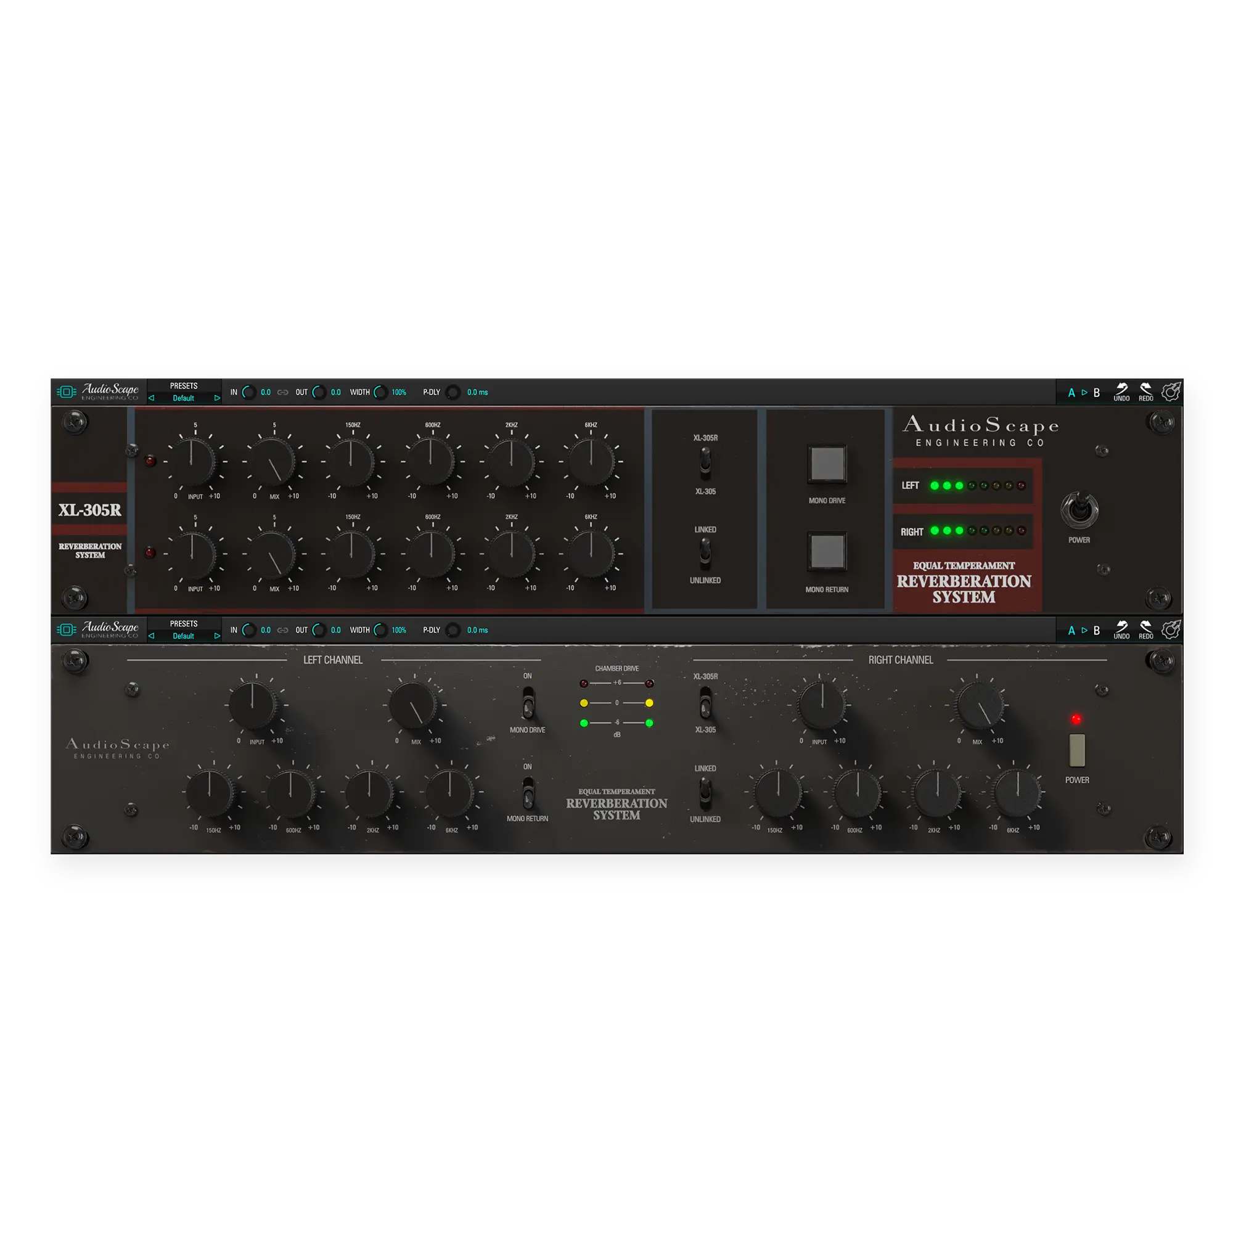
Task: Adjust the WIDTH knob showing 100%
Action: point(382,392)
